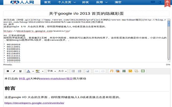This screenshot has height=107, width=172.
Task: Click the Renren logo
Action: tap(22, 2)
